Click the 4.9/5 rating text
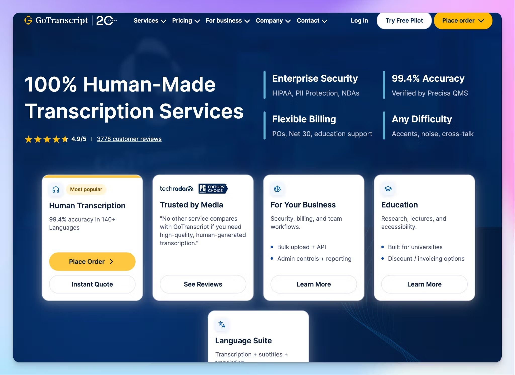The width and height of the screenshot is (515, 375). [79, 139]
